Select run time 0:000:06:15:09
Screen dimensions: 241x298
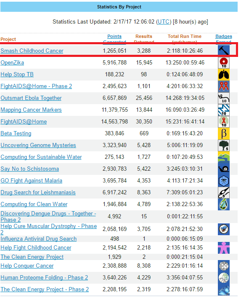click(185, 239)
